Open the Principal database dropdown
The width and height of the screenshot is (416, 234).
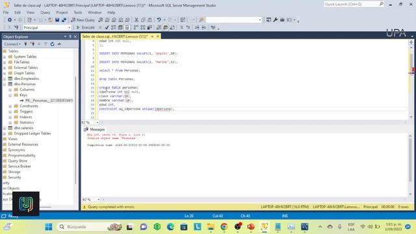70,27
